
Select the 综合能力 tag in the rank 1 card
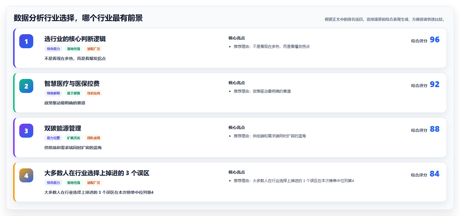click(53, 49)
